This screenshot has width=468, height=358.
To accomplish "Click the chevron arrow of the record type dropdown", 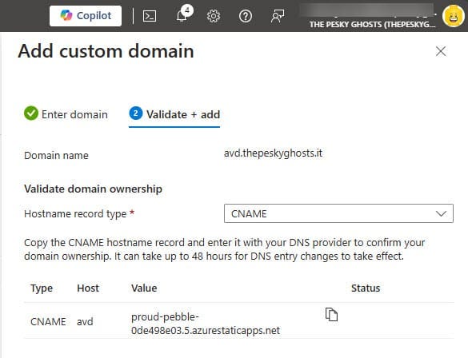I will coord(441,213).
